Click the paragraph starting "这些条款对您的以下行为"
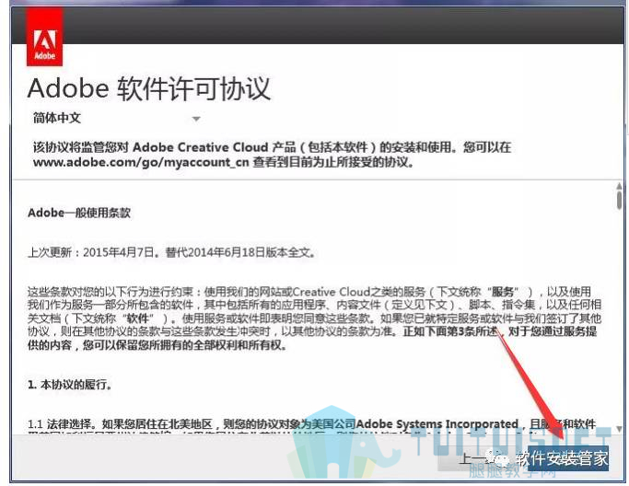This screenshot has width=629, height=486. point(315,318)
